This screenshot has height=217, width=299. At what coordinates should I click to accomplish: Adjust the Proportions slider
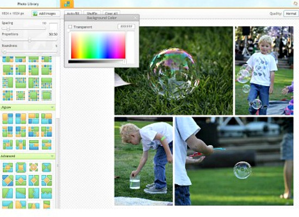coord(29,40)
